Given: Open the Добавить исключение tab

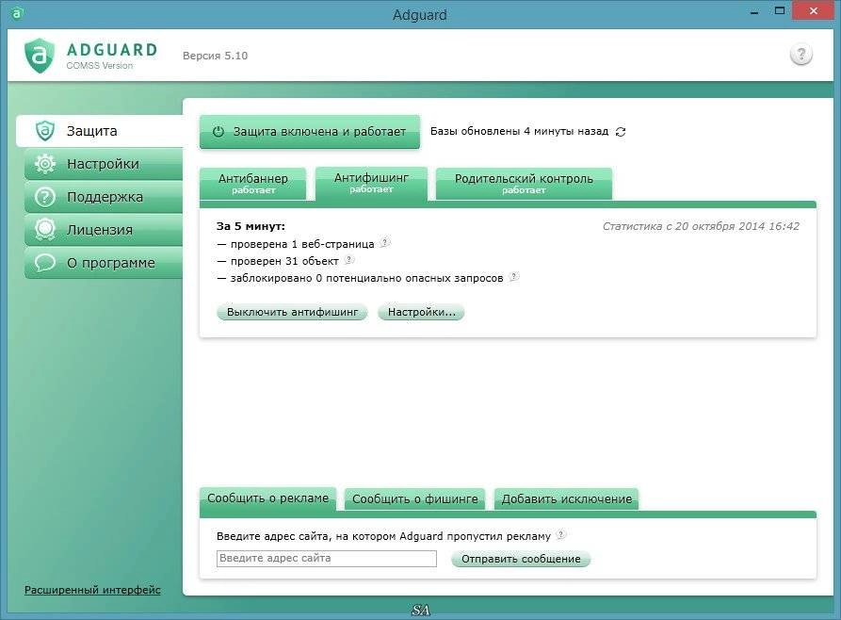Looking at the screenshot, I should 566,499.
